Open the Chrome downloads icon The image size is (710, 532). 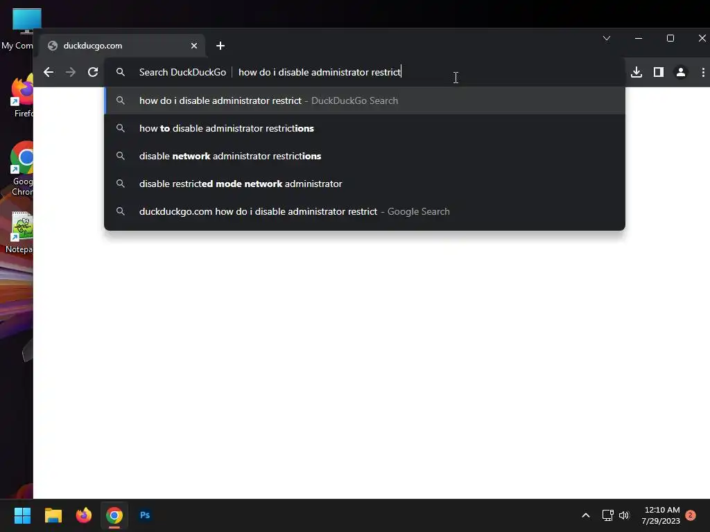click(637, 72)
